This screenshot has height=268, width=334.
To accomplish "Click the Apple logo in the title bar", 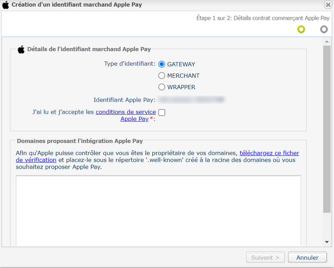I will point(6,5).
